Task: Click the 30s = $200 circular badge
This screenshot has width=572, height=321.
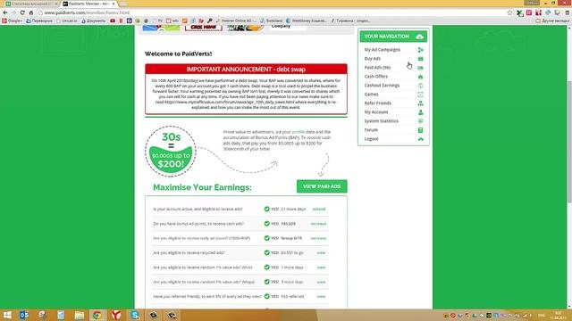Action: coord(171,152)
